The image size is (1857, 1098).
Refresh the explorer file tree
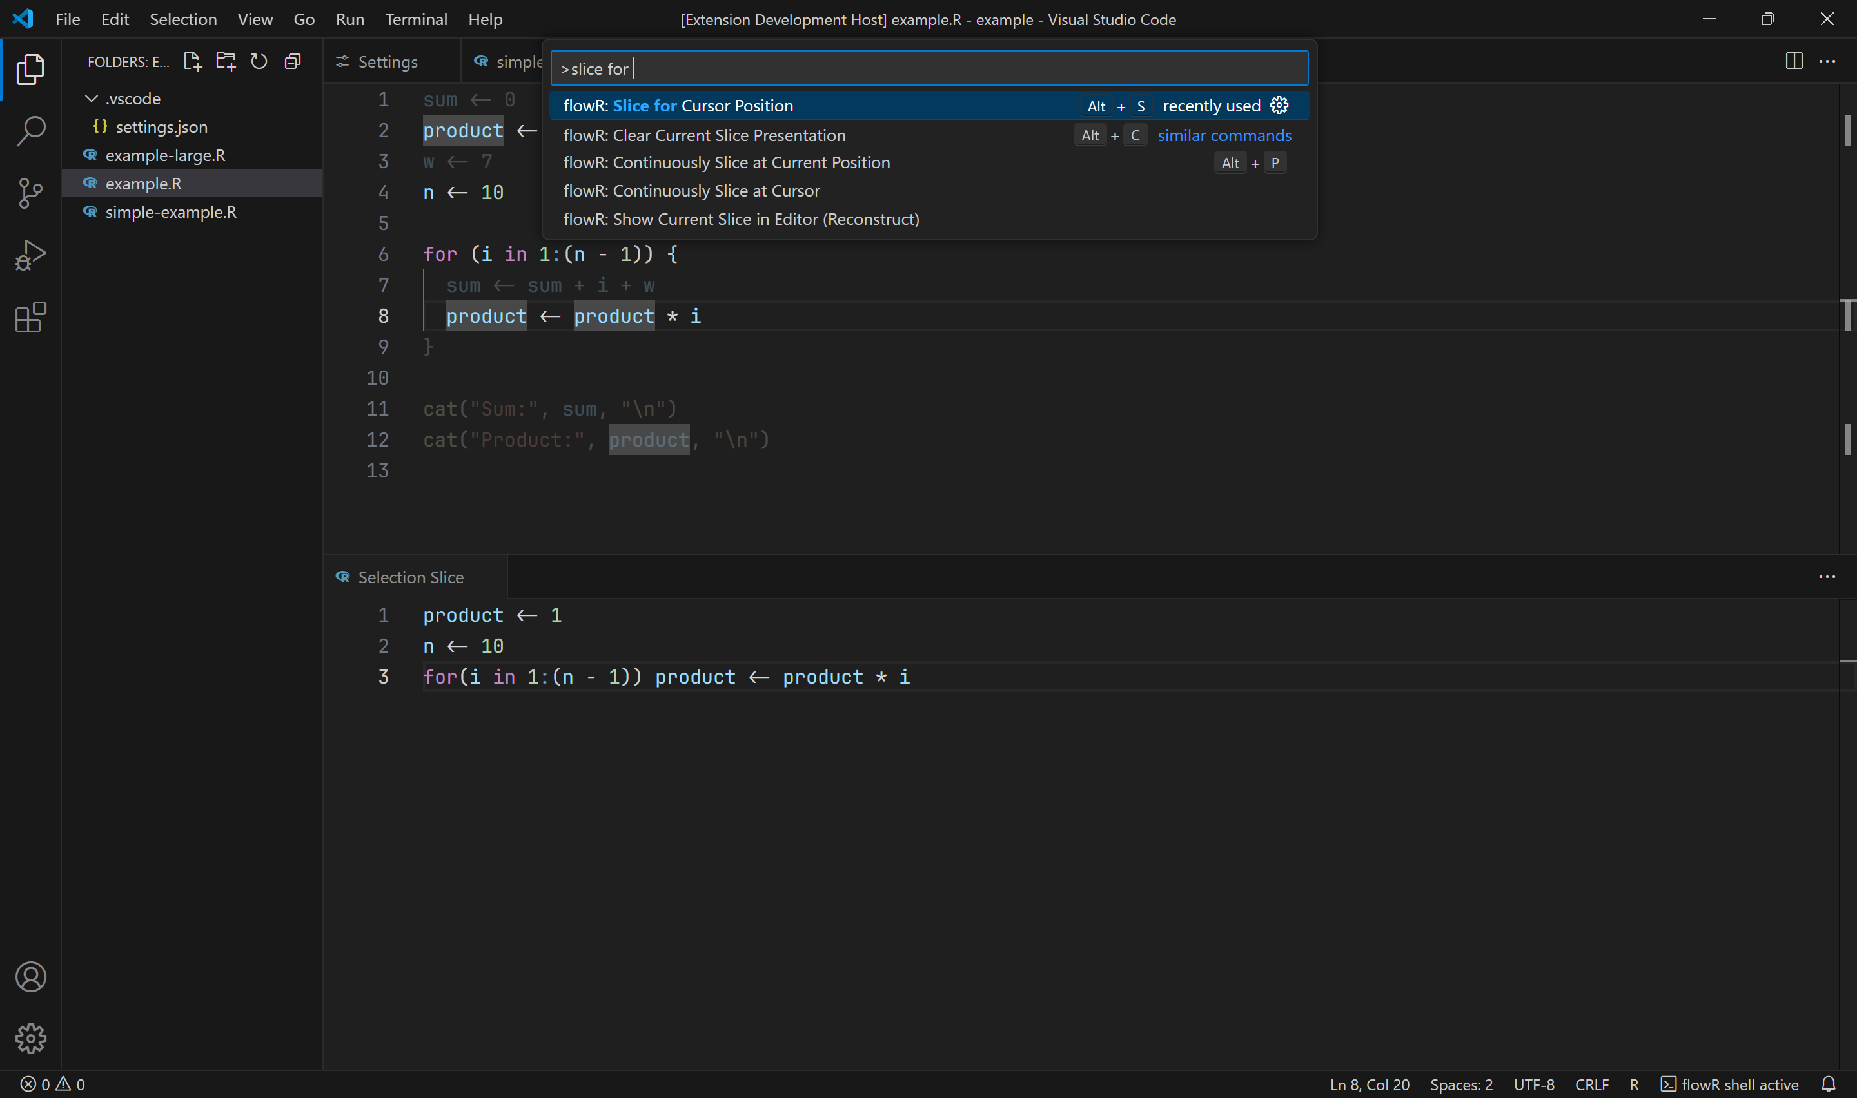tap(259, 61)
